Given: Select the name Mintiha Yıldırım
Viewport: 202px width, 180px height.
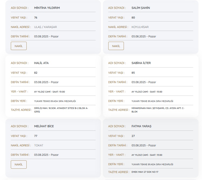Looking at the screenshot, I should pyautogui.click(x=47, y=8).
